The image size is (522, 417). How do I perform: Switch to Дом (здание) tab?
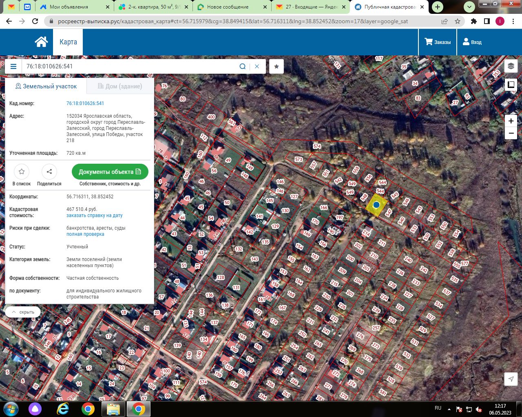point(120,86)
